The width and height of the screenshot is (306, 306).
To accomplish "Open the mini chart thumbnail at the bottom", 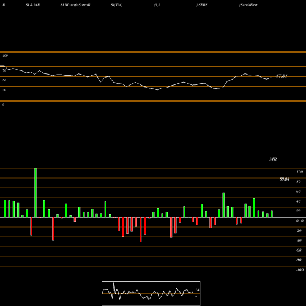I will coord(151,293).
